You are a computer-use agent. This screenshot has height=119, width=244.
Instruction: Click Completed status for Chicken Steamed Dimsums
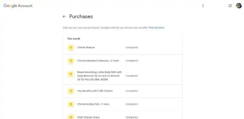[x=132, y=61]
